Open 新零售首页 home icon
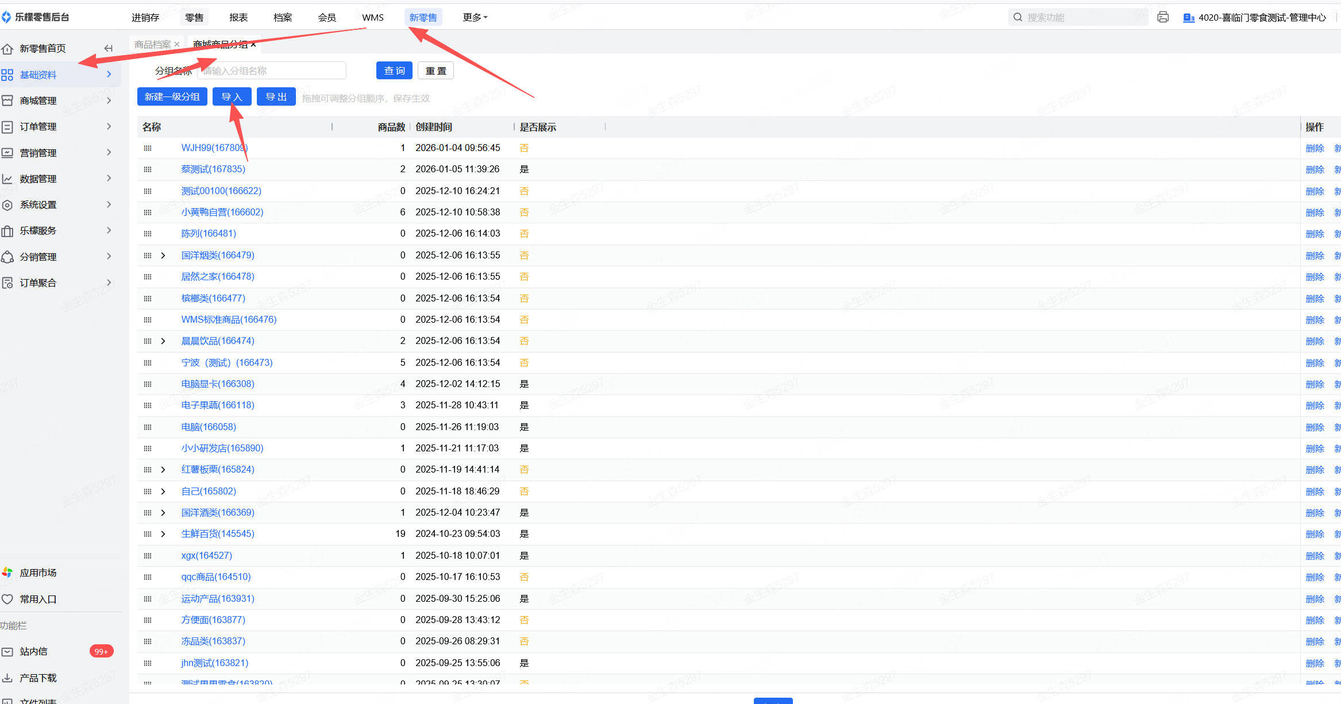 (7, 49)
